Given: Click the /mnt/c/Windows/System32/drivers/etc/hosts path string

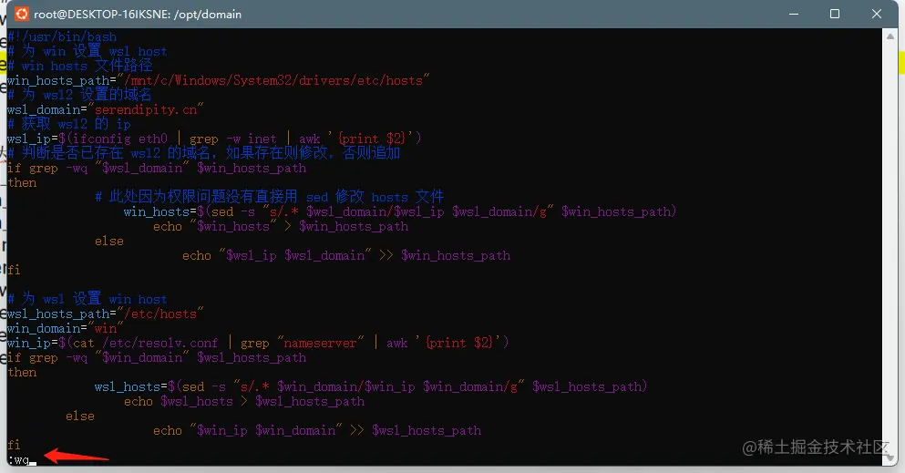Looking at the screenshot, I should (273, 80).
